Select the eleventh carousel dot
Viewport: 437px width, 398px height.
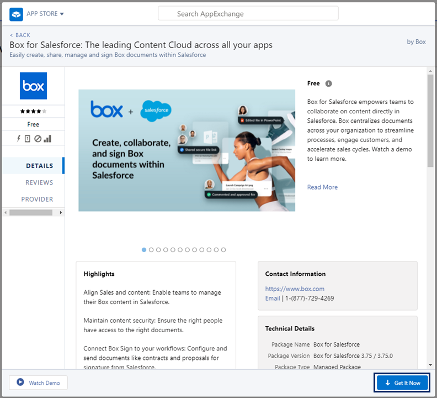[216, 250]
